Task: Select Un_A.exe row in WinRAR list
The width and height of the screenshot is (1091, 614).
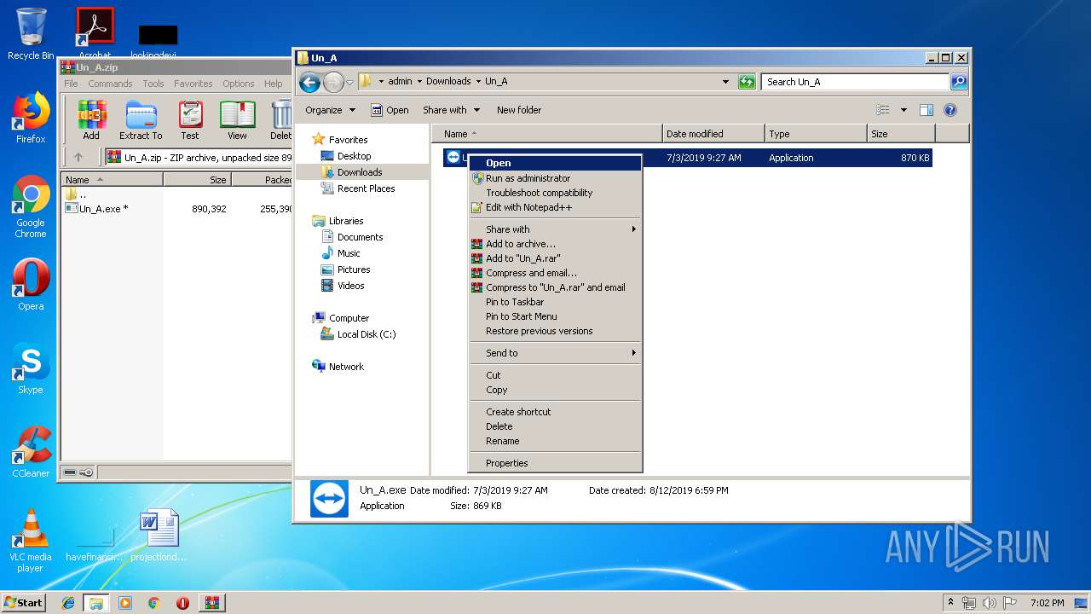Action: click(176, 208)
